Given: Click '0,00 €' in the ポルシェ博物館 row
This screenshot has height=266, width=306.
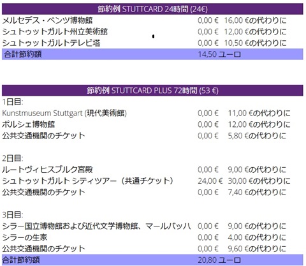Looking at the screenshot, I should pos(208,124).
